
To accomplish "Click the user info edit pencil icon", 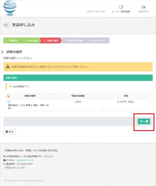I will click(121, 7).
